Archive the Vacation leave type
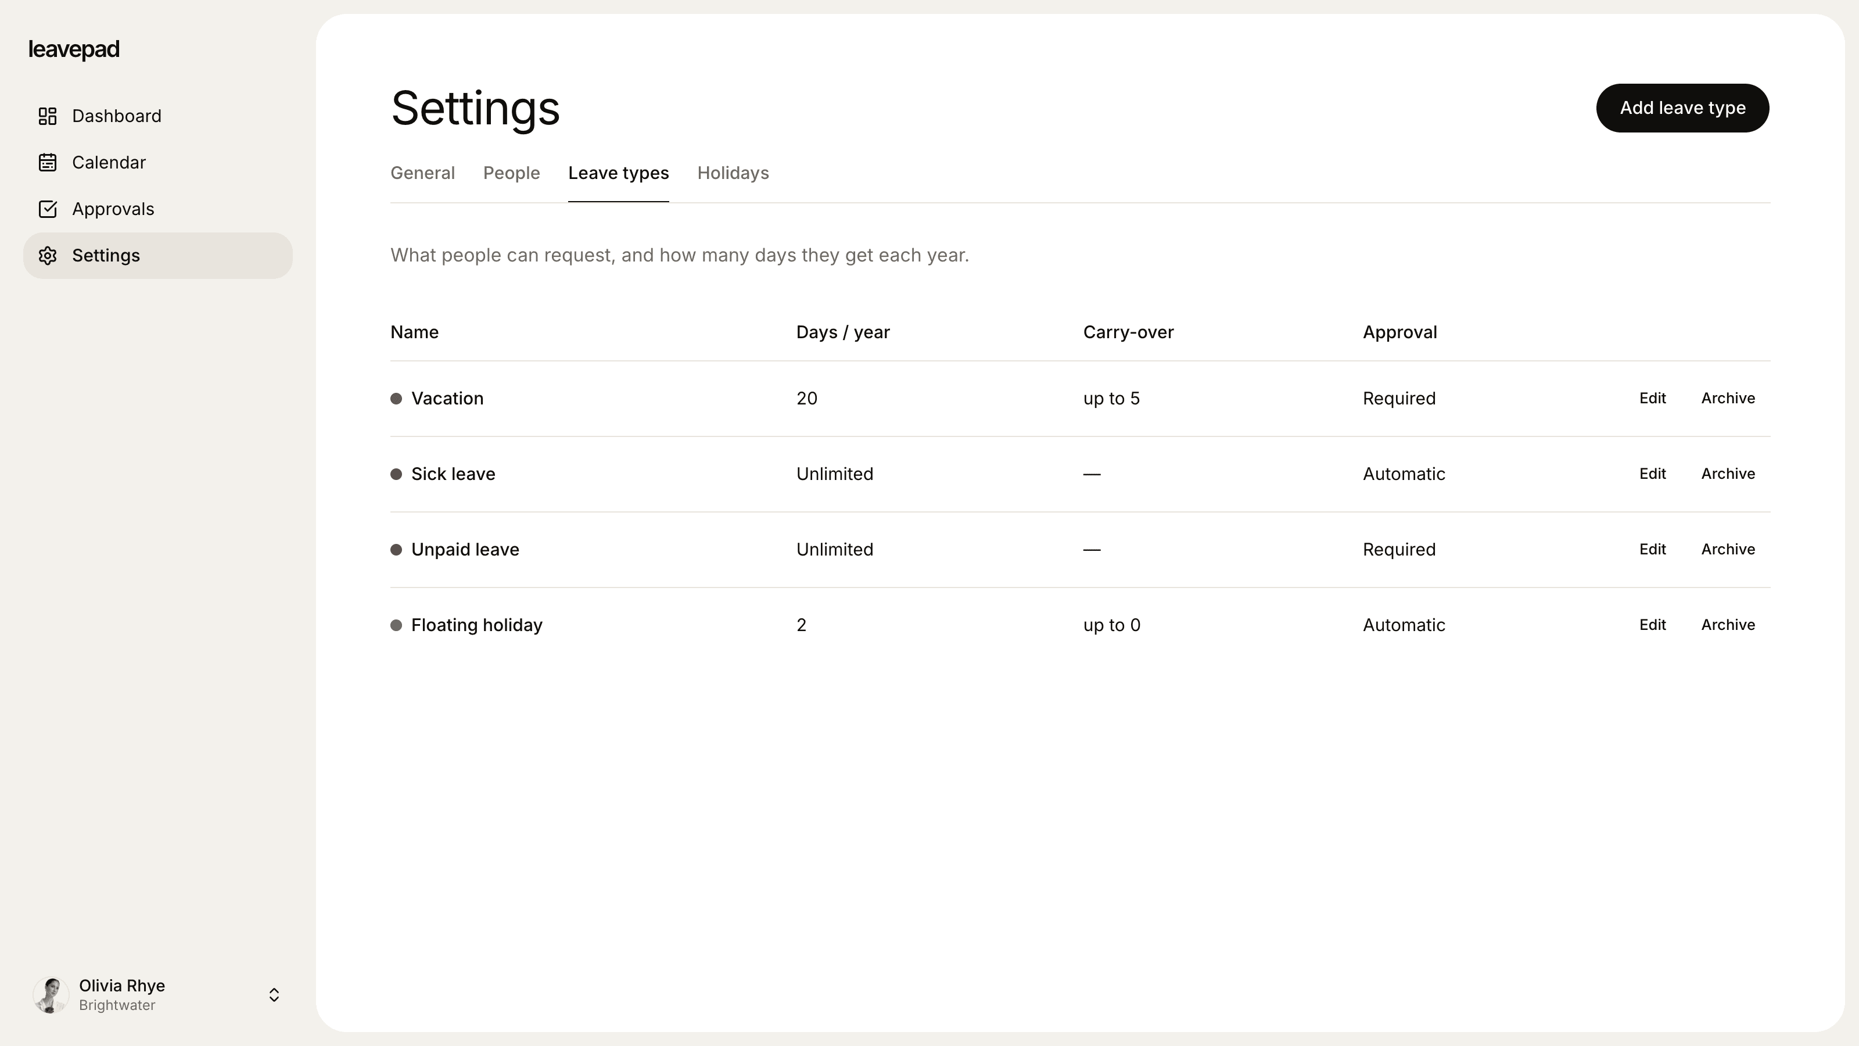The height and width of the screenshot is (1046, 1859). (1728, 399)
